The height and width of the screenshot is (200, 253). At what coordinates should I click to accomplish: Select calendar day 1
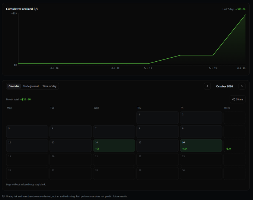157,117
